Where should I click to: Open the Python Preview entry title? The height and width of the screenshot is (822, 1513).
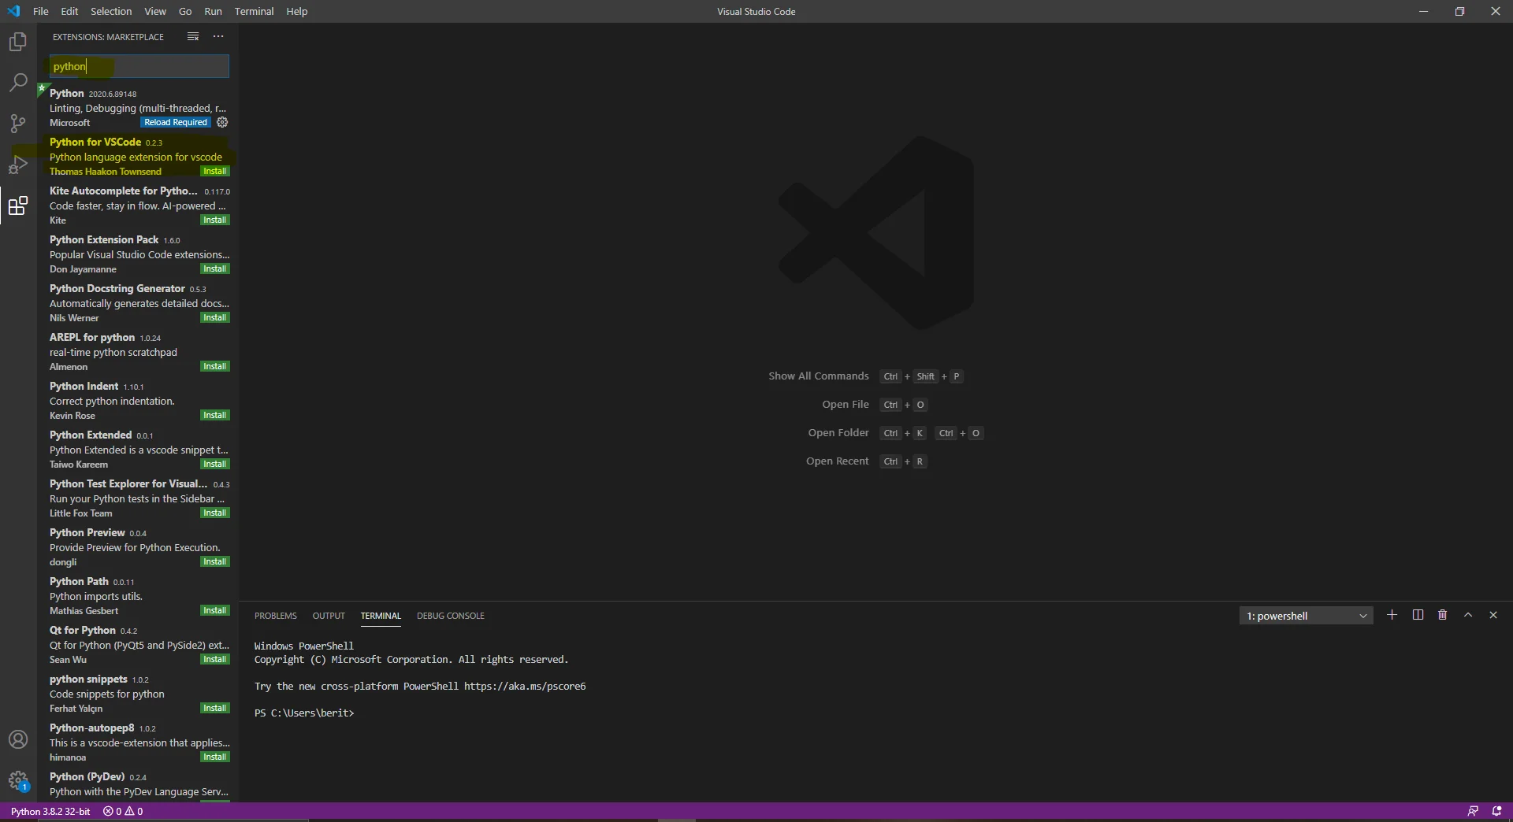pos(87,532)
